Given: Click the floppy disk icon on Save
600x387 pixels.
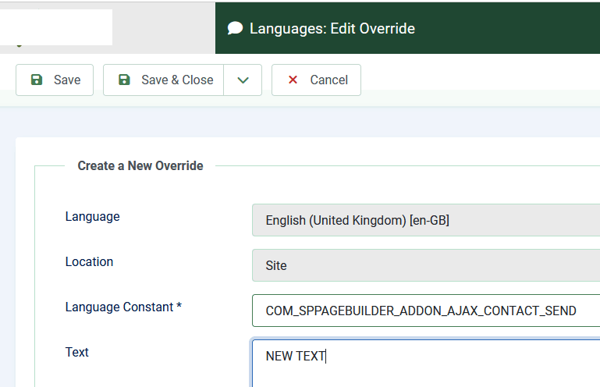Looking at the screenshot, I should (37, 80).
